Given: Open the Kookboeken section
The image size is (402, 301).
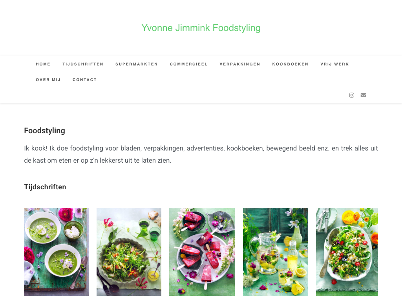Looking at the screenshot, I should tap(290, 64).
